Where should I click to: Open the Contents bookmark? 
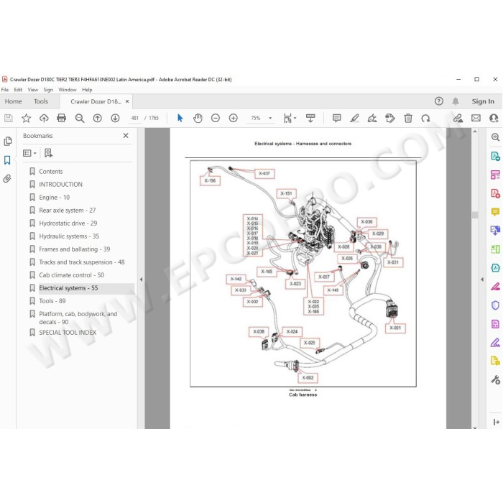pos(51,172)
